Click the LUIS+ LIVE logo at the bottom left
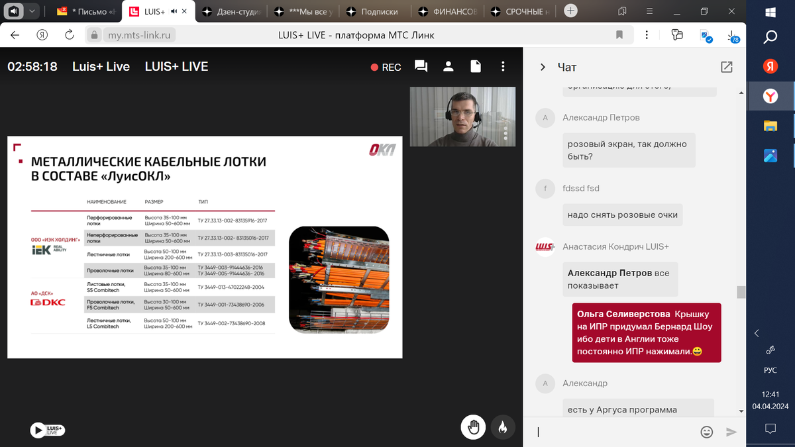Screen dimensions: 795x447 [47, 430]
